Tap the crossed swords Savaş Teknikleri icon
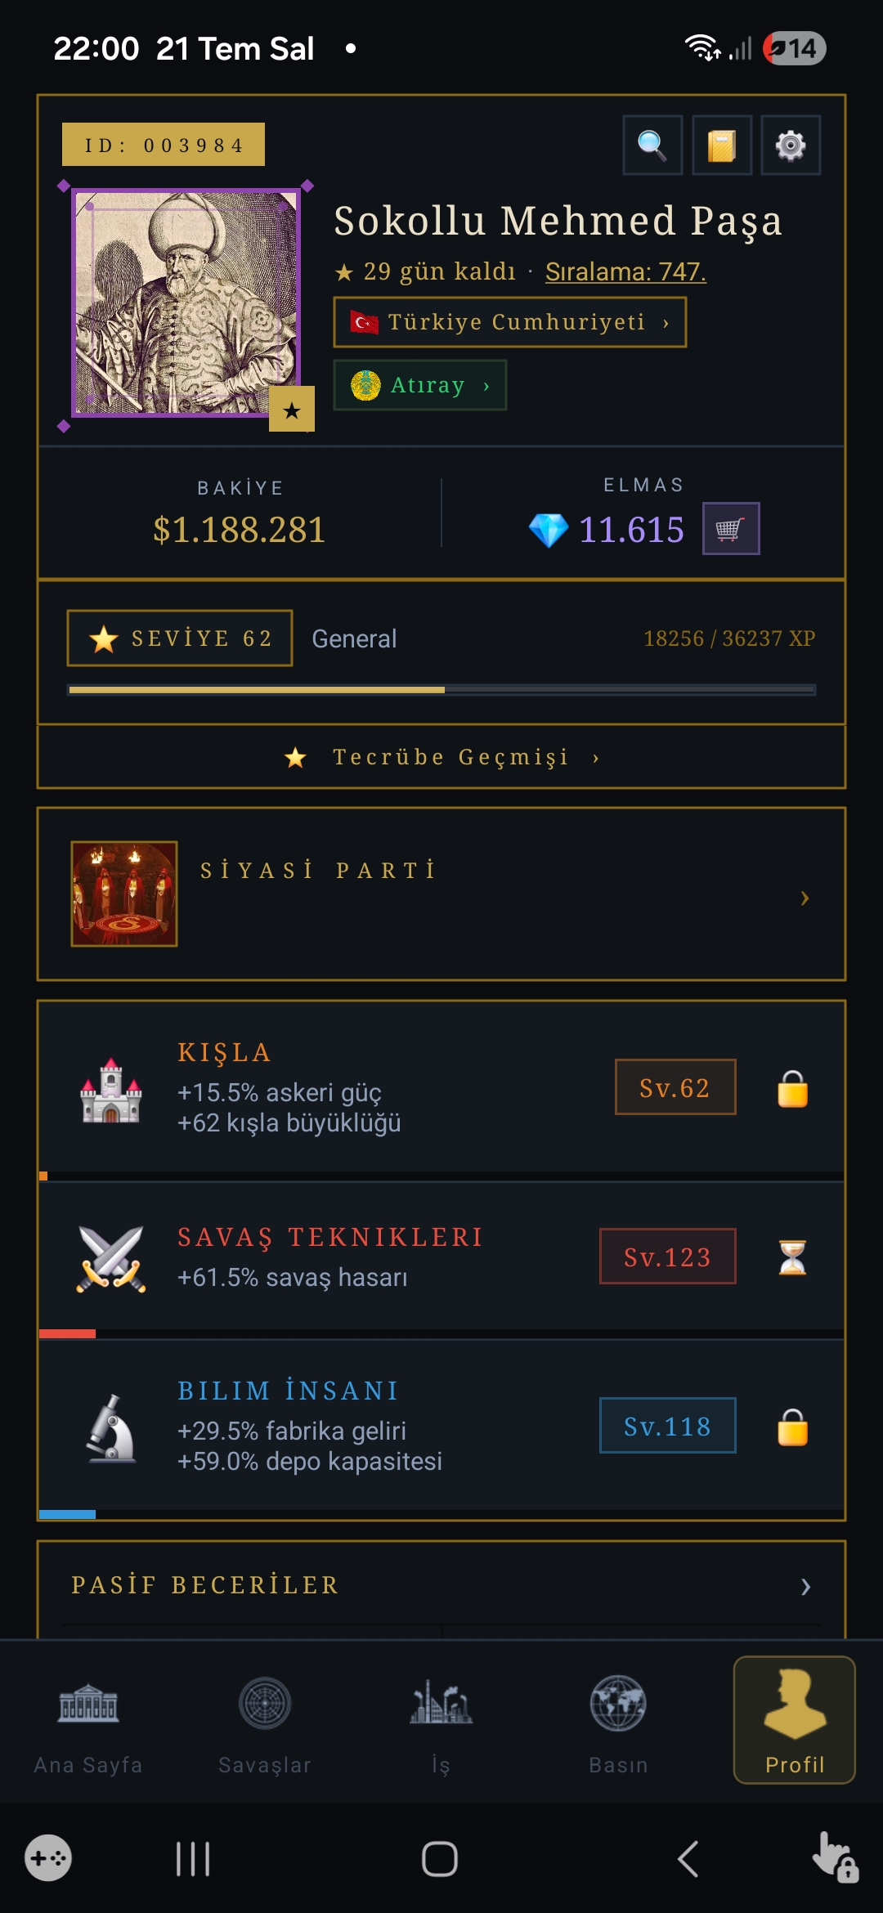 (111, 1257)
